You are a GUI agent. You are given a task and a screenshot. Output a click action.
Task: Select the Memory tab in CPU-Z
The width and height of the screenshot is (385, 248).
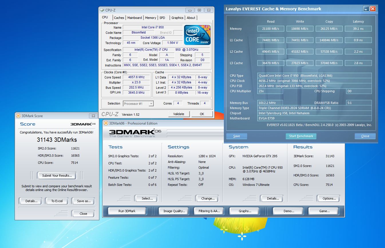tap(151, 18)
